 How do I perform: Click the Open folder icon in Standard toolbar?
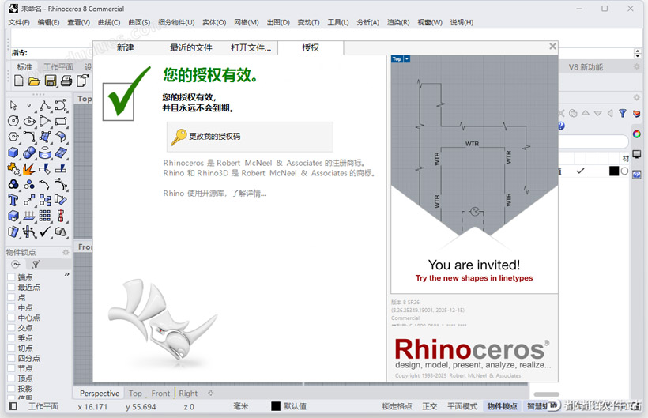[x=34, y=81]
